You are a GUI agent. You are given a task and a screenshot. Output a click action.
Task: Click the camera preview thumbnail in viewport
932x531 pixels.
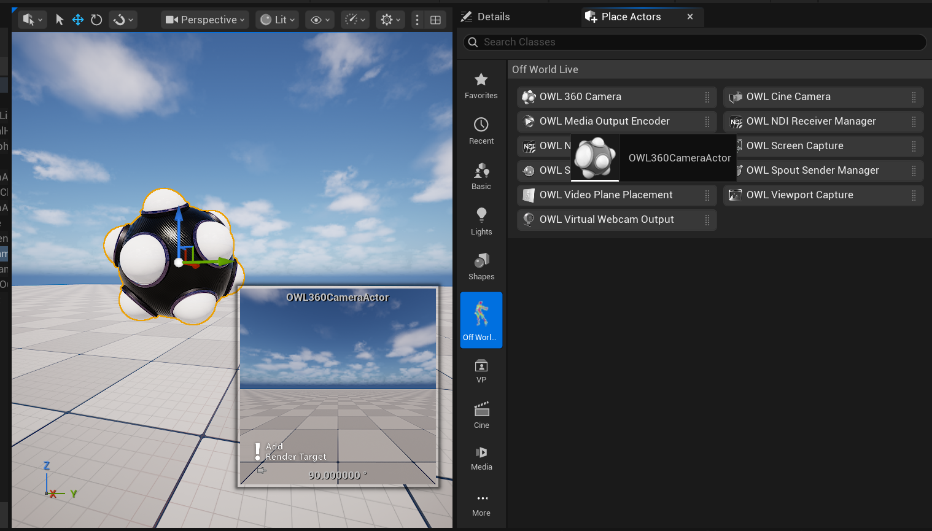pos(338,387)
